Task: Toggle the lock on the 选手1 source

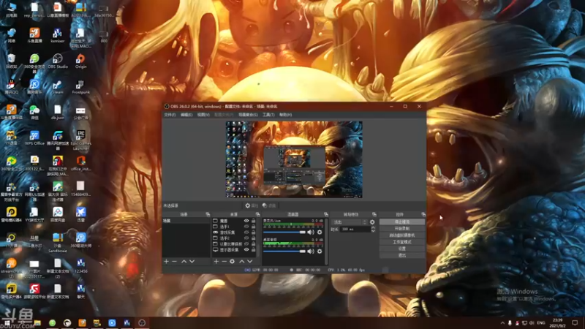Action: pyautogui.click(x=253, y=227)
